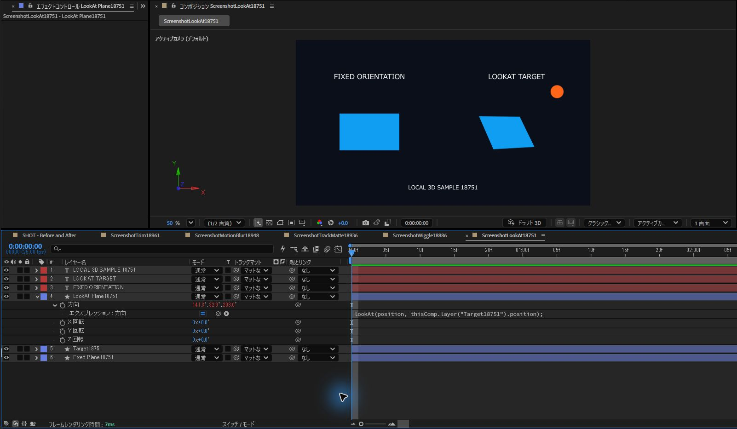Hide the Fixed Plane18751 layer
Viewport: 737px width, 429px height.
pos(6,358)
